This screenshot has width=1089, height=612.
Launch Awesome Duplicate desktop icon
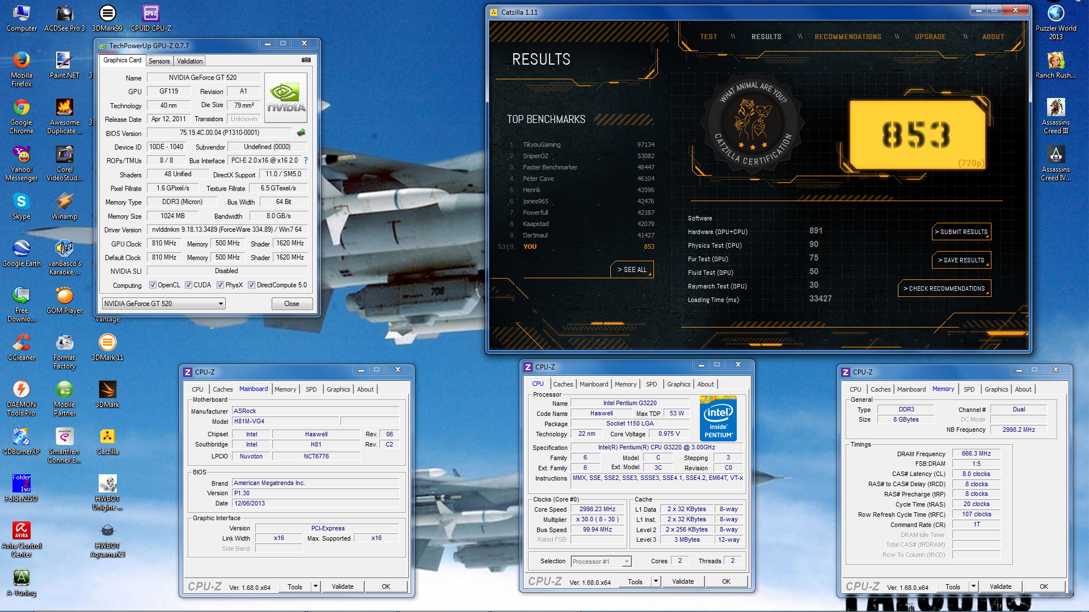65,116
